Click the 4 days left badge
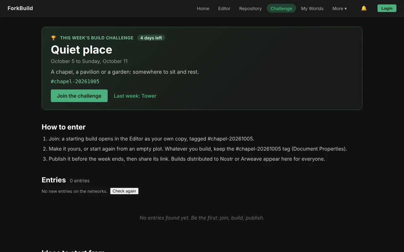Image resolution: width=404 pixels, height=252 pixels. point(151,38)
